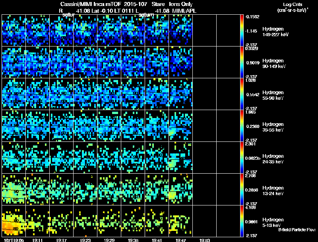Click the 19:29 time label

(109, 240)
